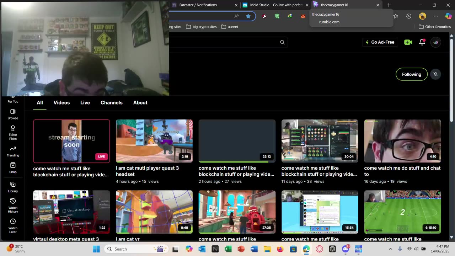Open the favourites list star icon
The height and width of the screenshot is (256, 455).
[x=396, y=16]
